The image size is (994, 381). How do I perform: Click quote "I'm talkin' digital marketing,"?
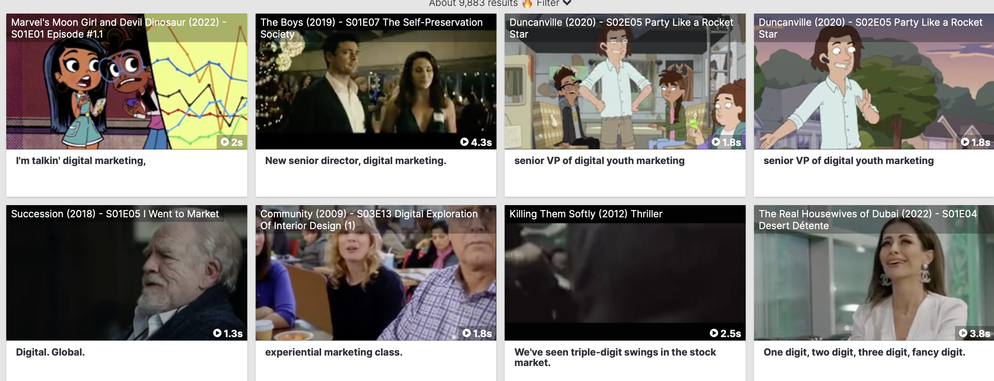(81, 161)
